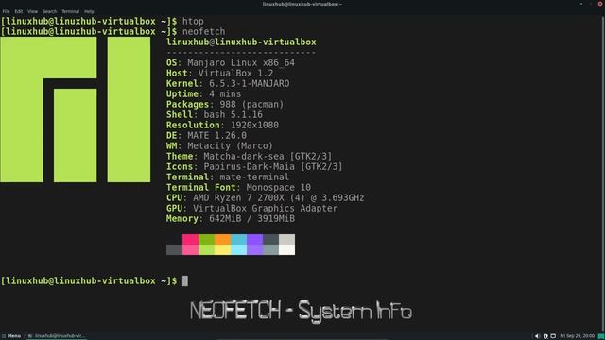The width and height of the screenshot is (605, 340).
Task: Click the 'GPU: VirtualBox Graphics Adapter' line
Action: [252, 209]
